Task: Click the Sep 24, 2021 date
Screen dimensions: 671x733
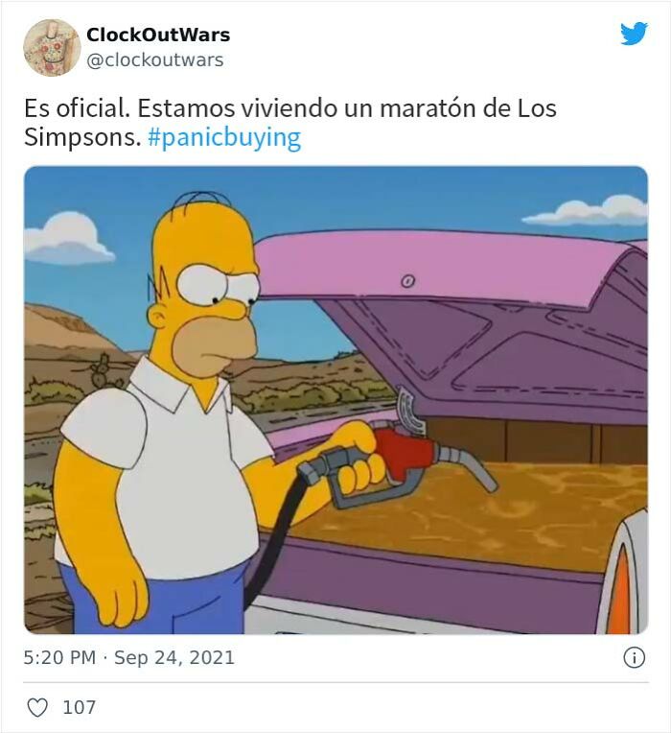Action: [174, 658]
